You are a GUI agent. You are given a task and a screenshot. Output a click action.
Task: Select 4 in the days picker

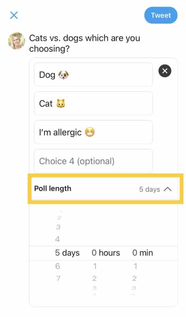pyautogui.click(x=58, y=239)
